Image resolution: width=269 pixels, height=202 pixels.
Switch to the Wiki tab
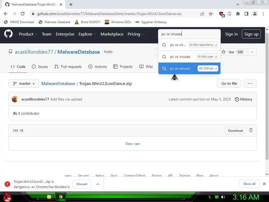point(146,67)
